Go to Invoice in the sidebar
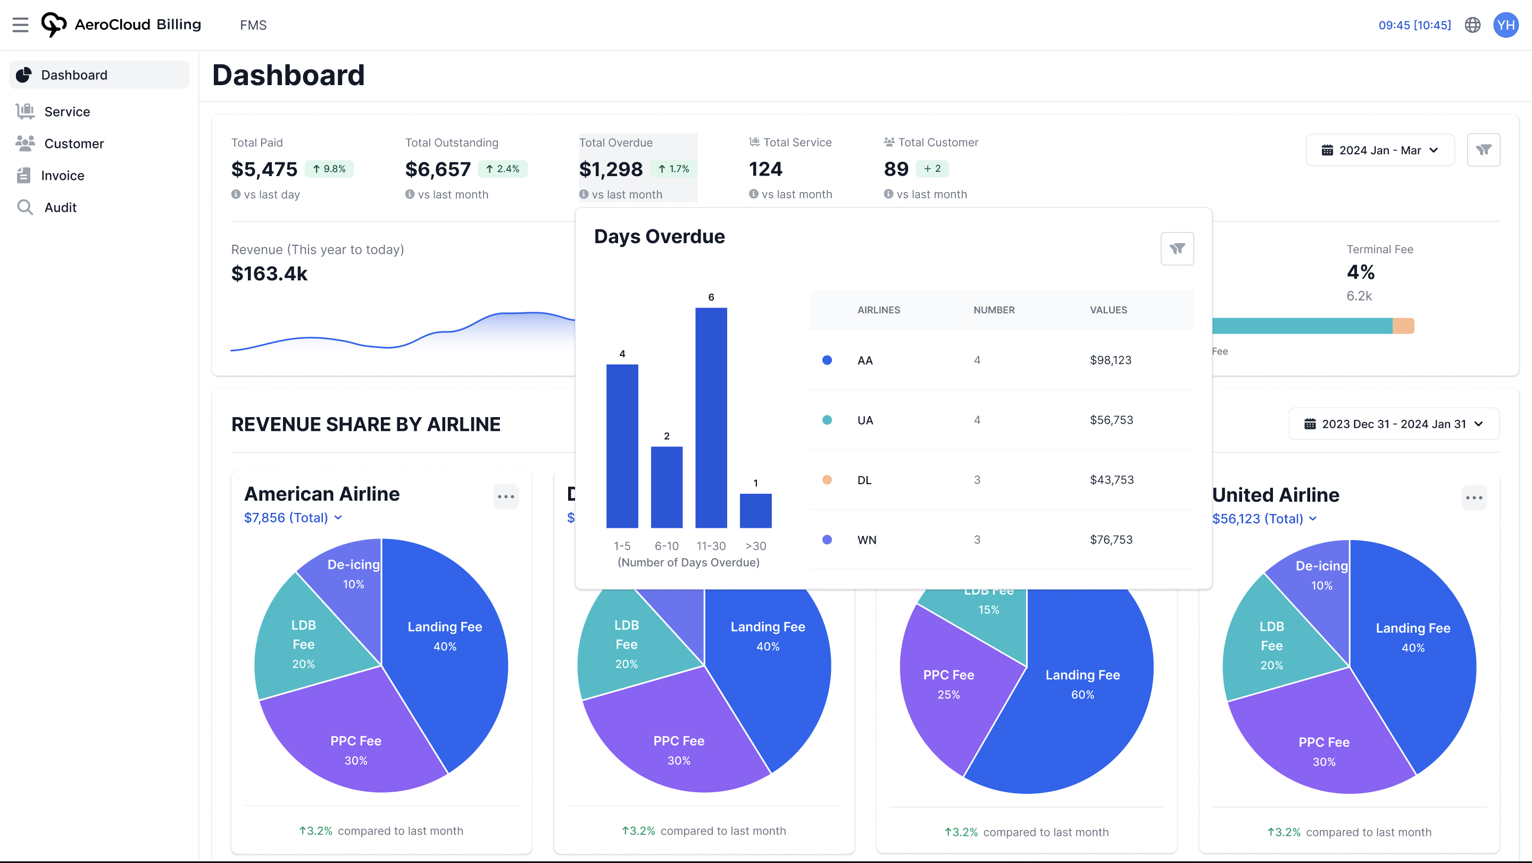The height and width of the screenshot is (863, 1532). 62,176
